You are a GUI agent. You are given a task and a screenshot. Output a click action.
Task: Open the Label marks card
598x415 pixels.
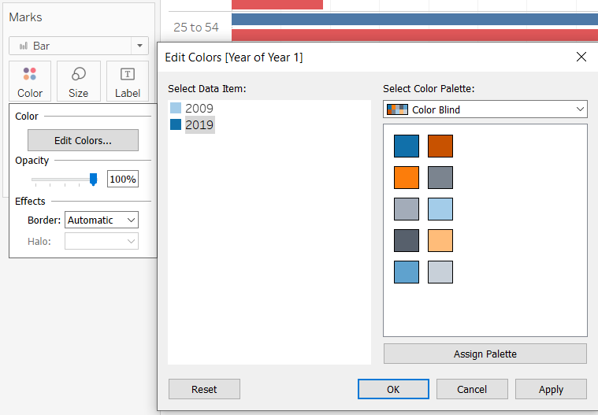tap(128, 81)
